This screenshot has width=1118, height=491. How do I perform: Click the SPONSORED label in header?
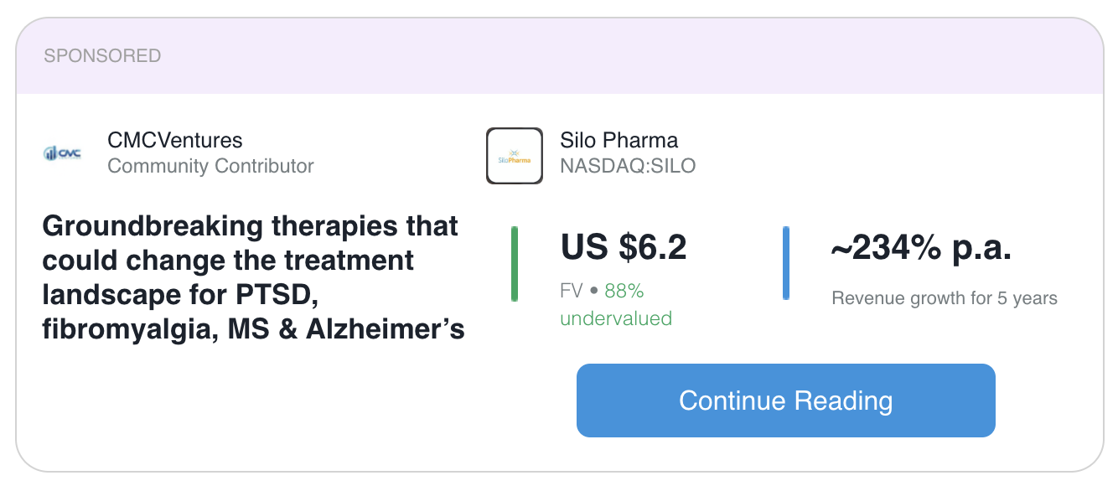click(102, 56)
